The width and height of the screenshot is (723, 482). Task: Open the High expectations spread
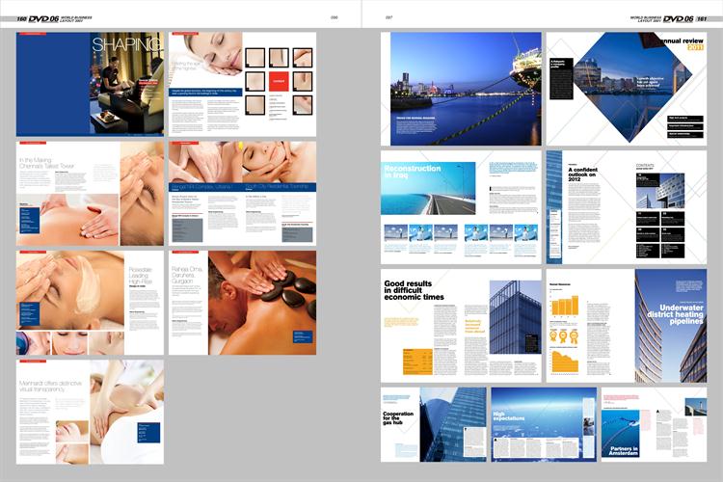[544, 424]
